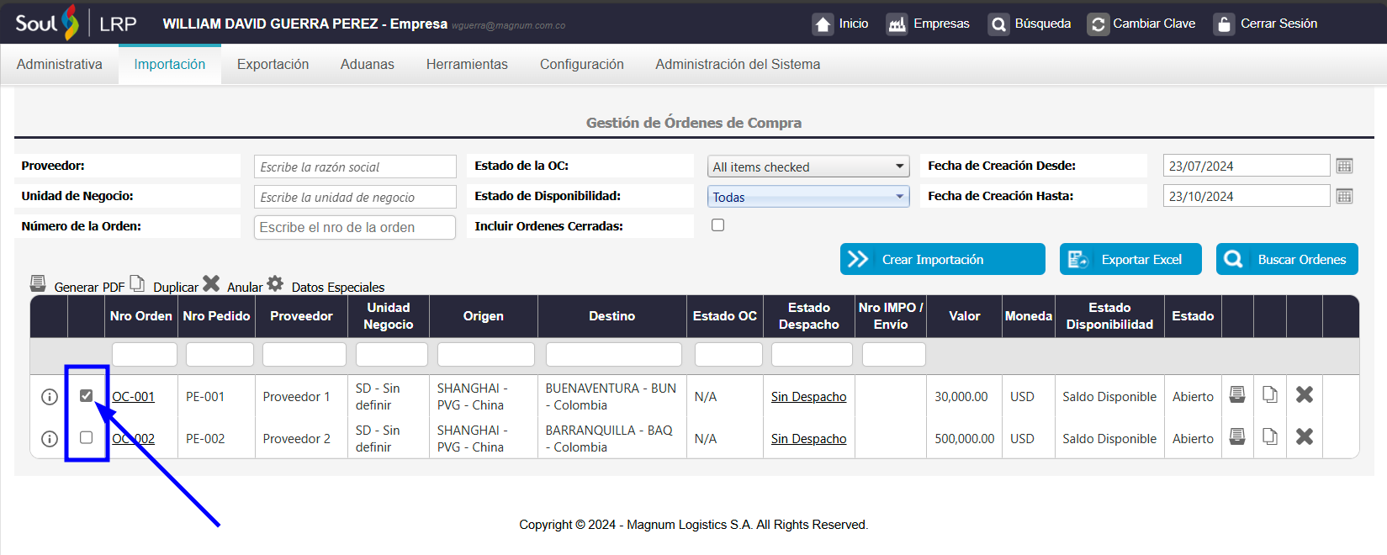Click the print icon in OC-001 row
This screenshot has width=1387, height=555.
(1236, 394)
